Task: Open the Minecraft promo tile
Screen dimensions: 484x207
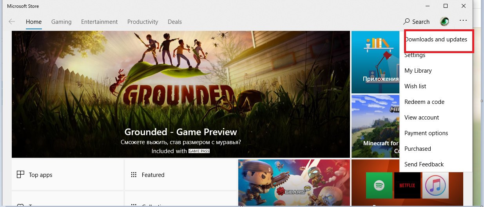Action: pyautogui.click(x=375, y=126)
